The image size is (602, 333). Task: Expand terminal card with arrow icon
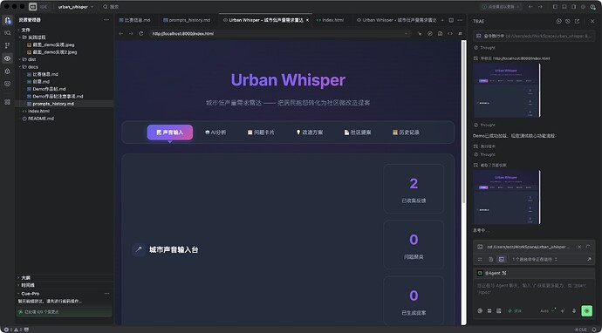pos(589,260)
